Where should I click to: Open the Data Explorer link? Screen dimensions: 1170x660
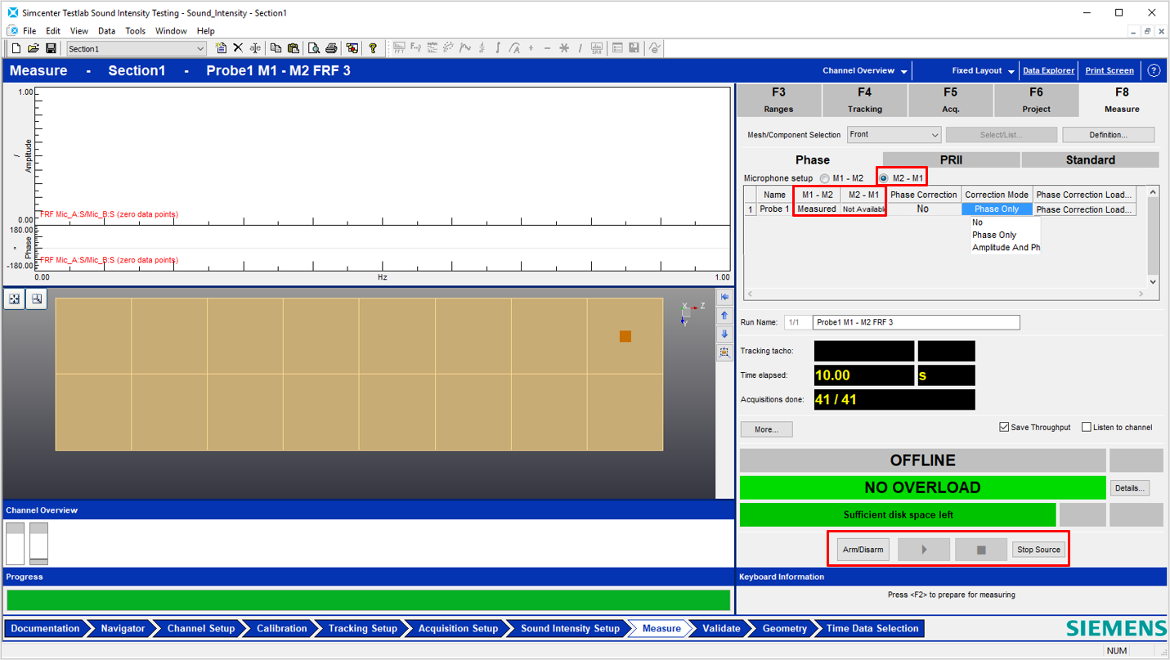click(1048, 71)
